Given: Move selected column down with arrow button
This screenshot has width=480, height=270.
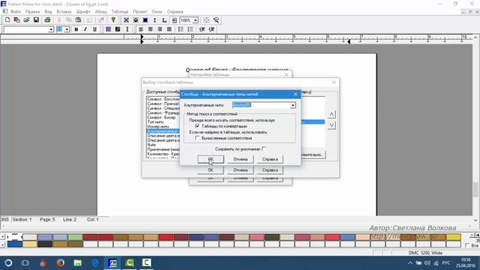Looking at the screenshot, I should click(331, 125).
